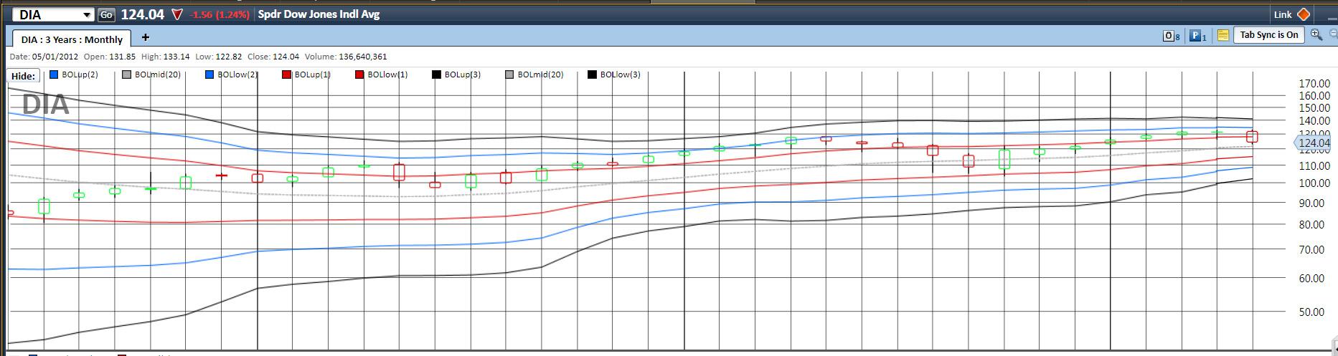Click the 50.00 price axis label

1313,312
